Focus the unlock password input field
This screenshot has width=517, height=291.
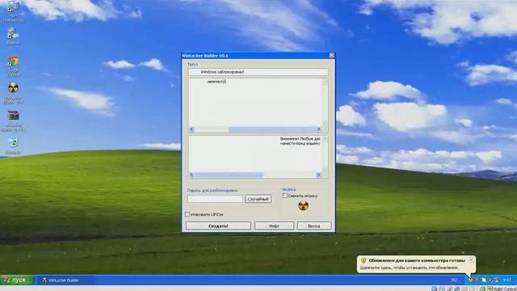215,199
